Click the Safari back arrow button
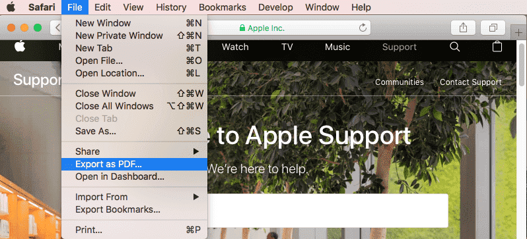Image resolution: width=527 pixels, height=239 pixels. (56, 28)
